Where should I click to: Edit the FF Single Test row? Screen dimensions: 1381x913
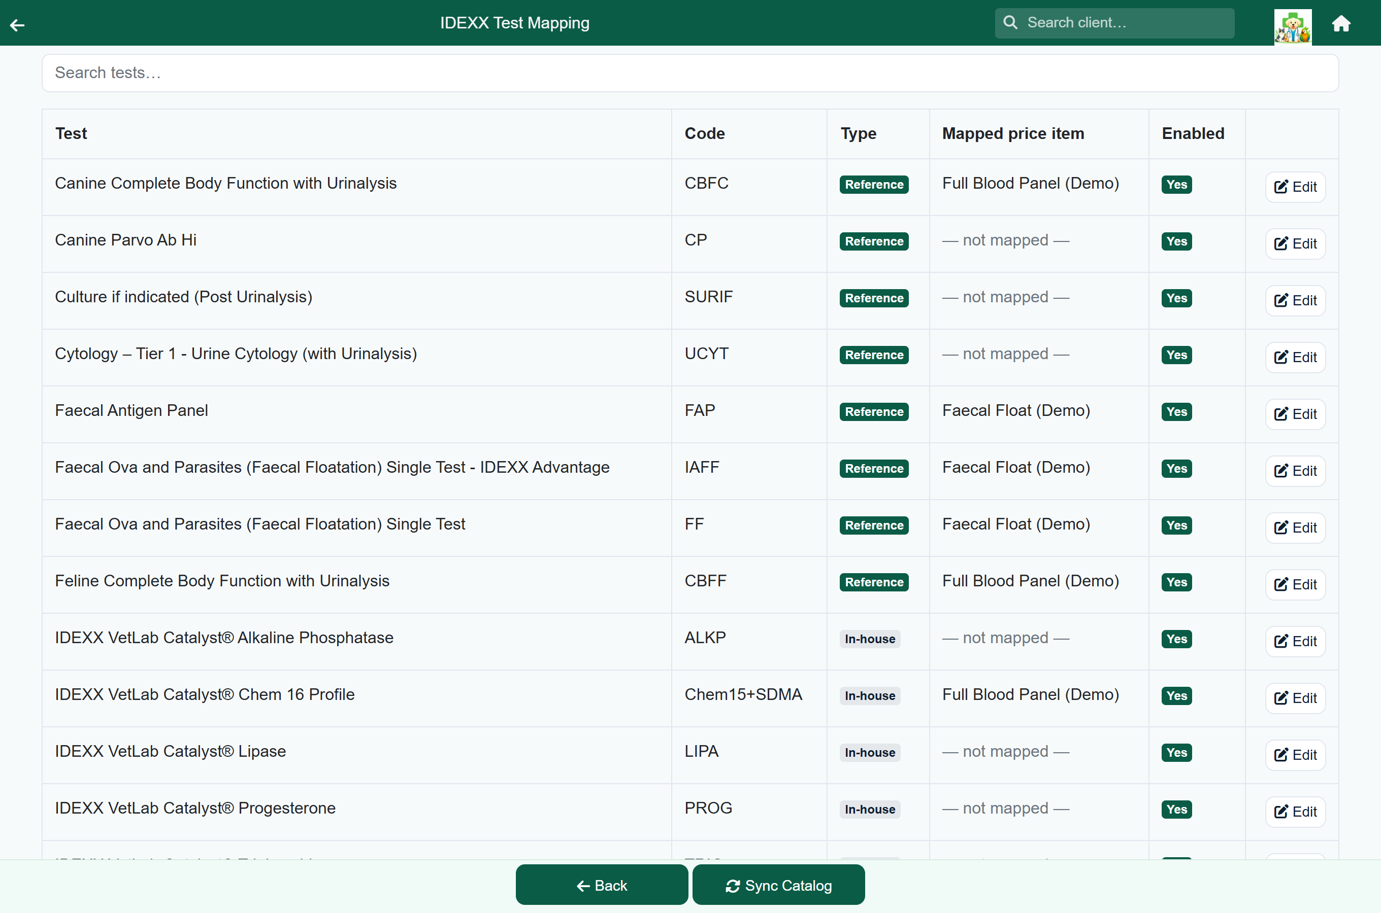[1295, 528]
